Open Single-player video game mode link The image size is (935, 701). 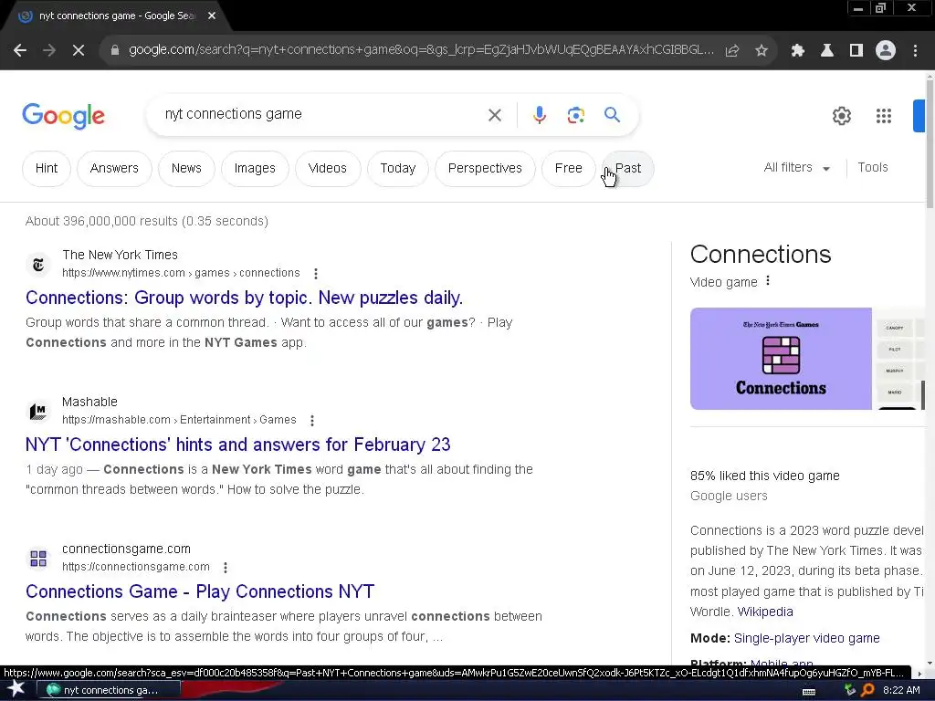[x=806, y=638]
